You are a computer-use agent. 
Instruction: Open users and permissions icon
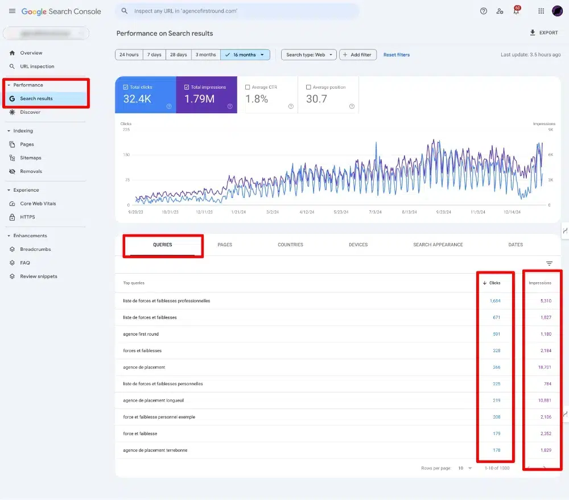click(500, 11)
